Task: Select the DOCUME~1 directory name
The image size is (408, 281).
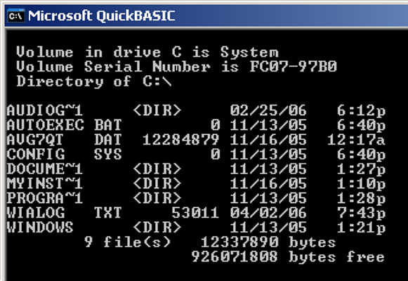Action: click(45, 169)
